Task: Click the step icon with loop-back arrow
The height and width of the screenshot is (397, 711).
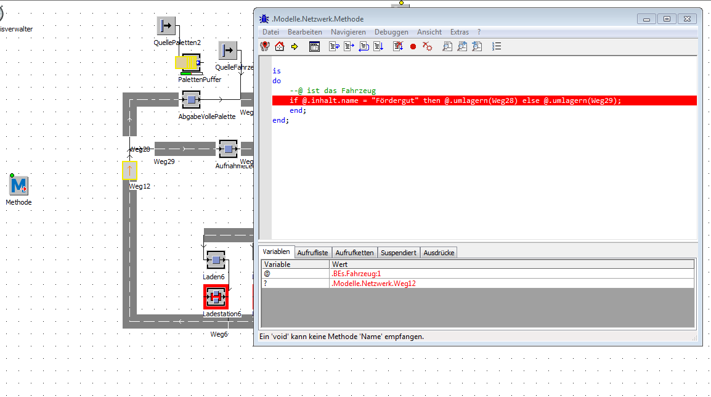Action: click(364, 46)
